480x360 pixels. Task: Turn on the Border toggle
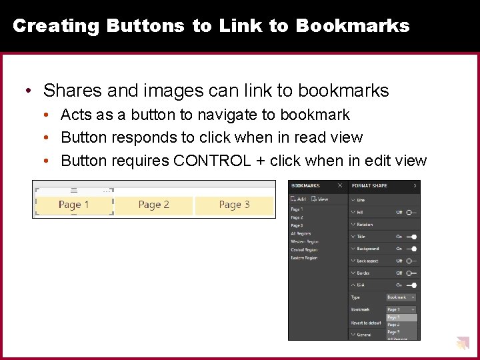[x=411, y=273]
